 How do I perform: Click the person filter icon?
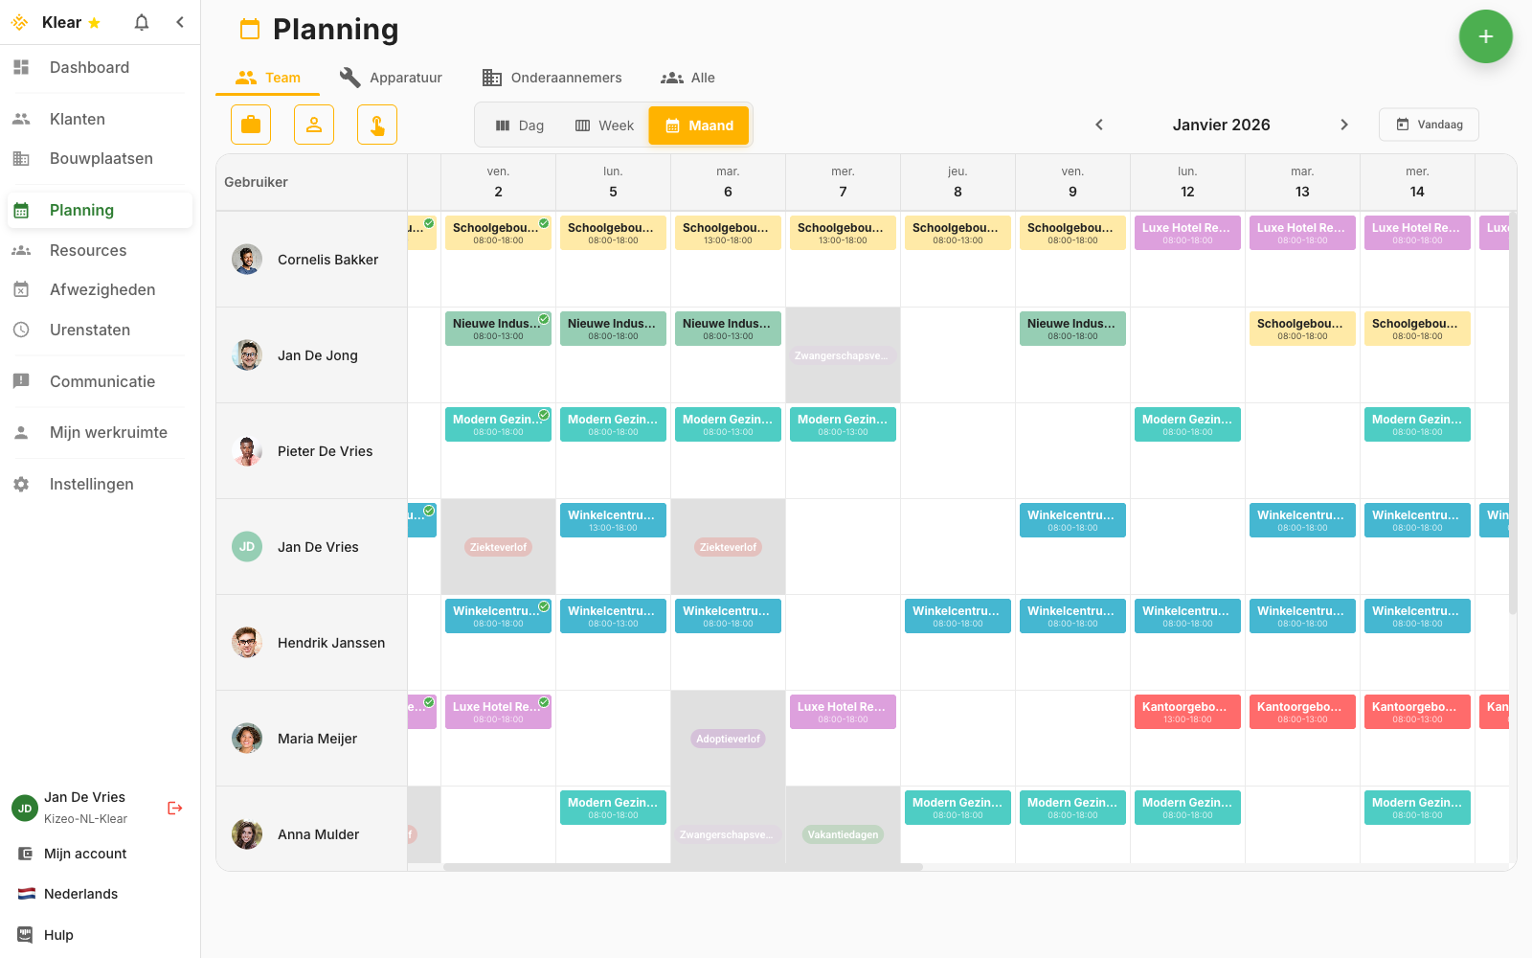(x=313, y=125)
